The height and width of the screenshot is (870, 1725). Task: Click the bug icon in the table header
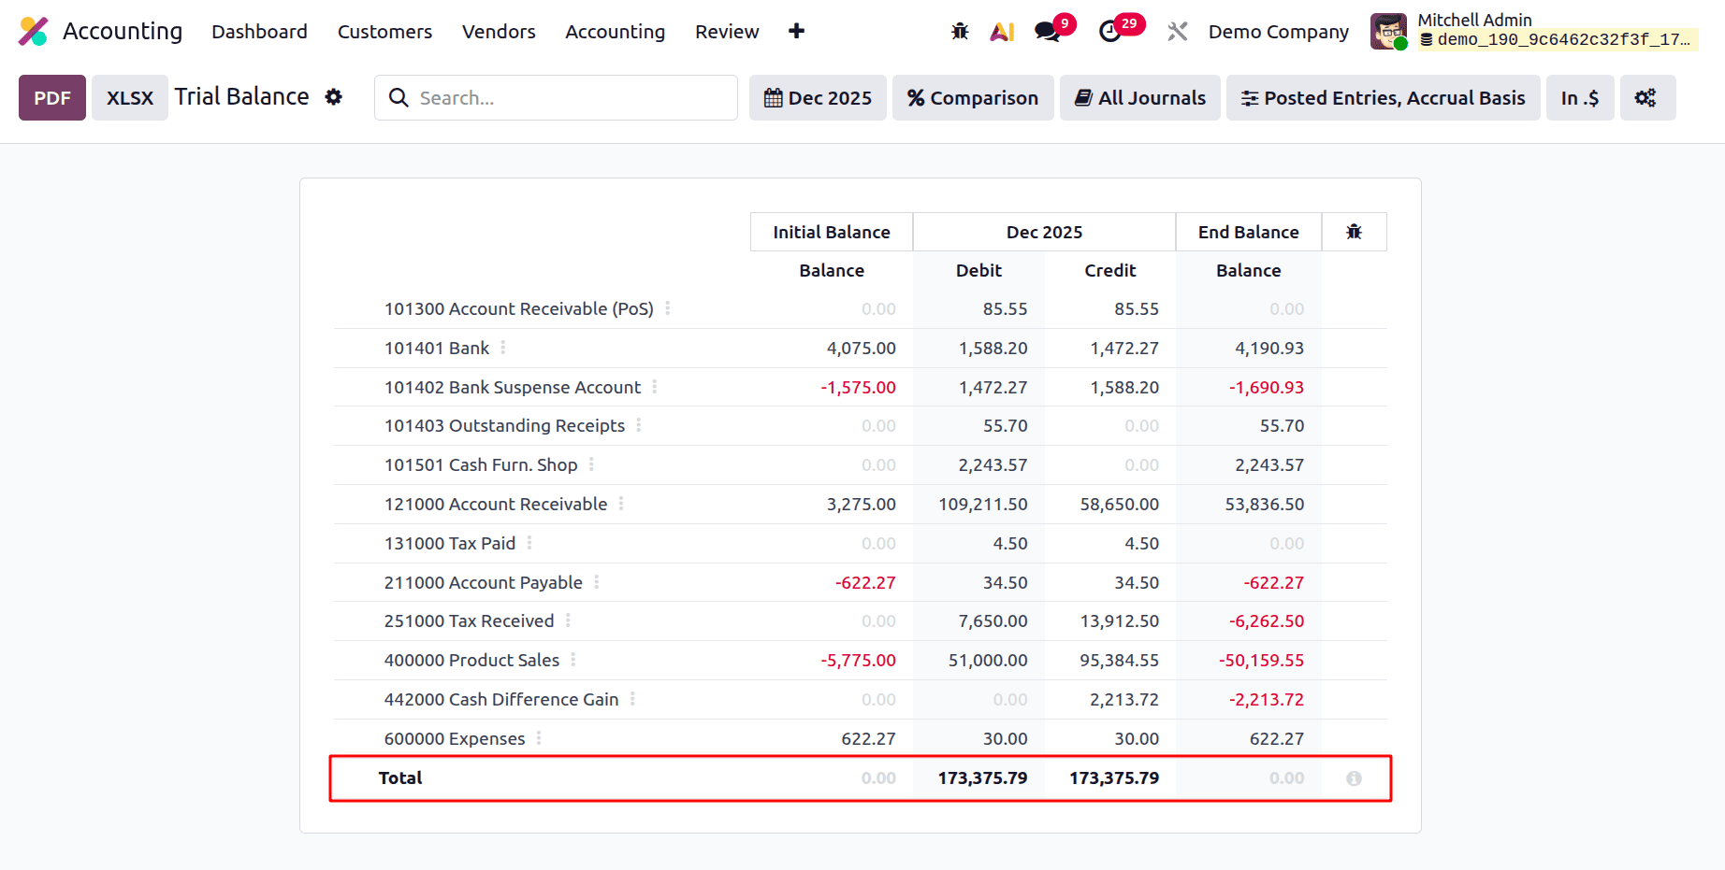[1354, 232]
